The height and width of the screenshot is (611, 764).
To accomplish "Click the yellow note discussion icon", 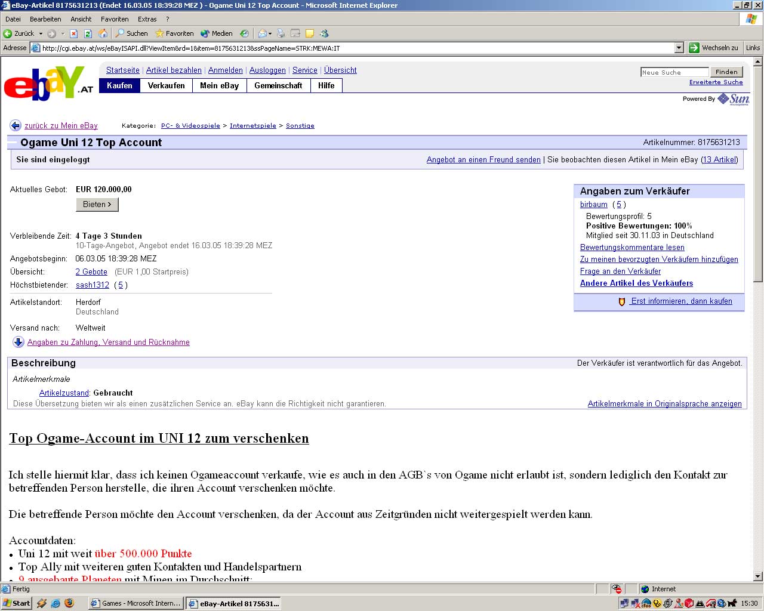I will 310,33.
